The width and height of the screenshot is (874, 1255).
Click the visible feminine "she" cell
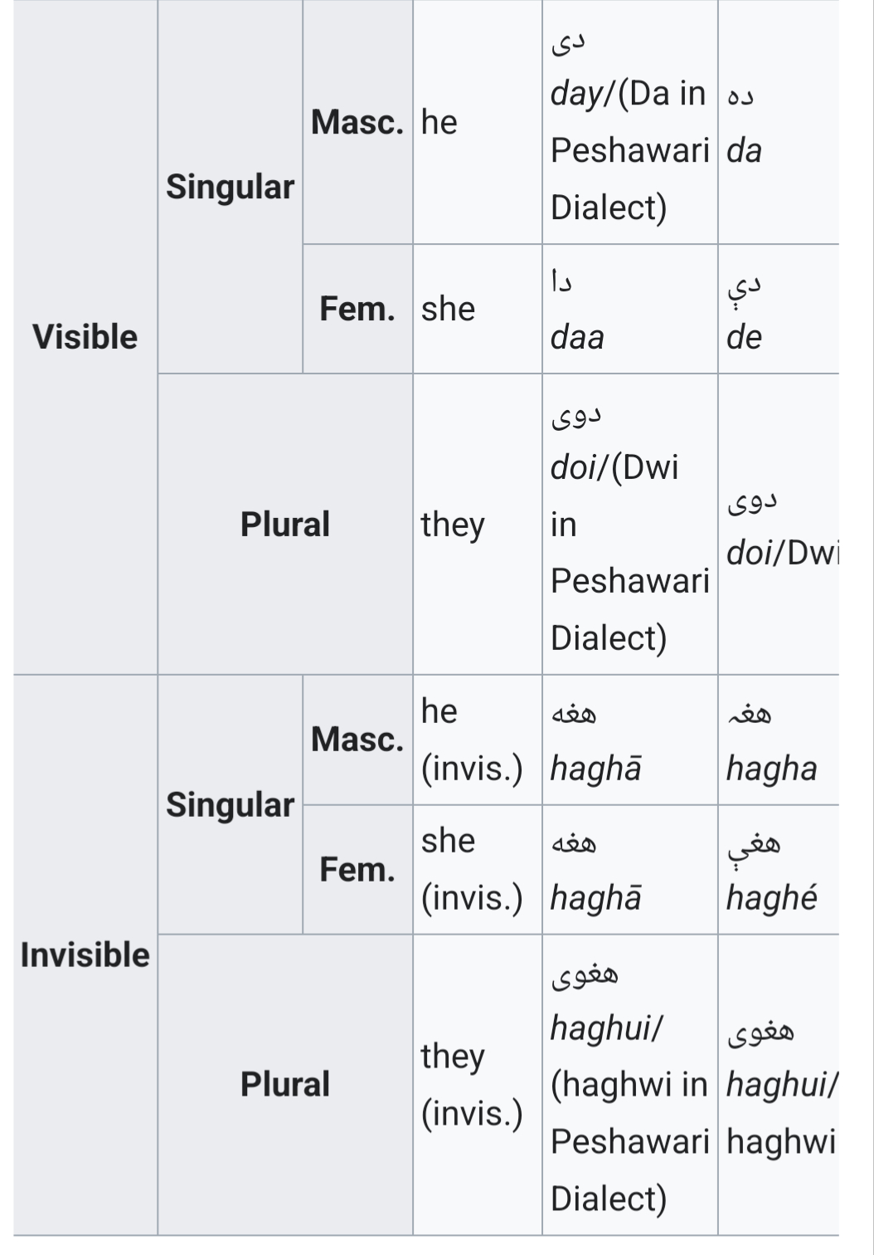(x=477, y=309)
